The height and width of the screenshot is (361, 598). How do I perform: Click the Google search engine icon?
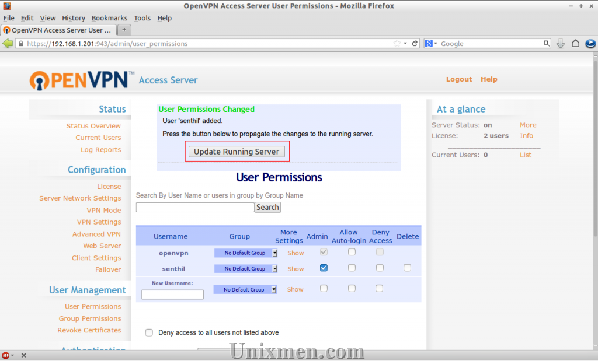[429, 43]
